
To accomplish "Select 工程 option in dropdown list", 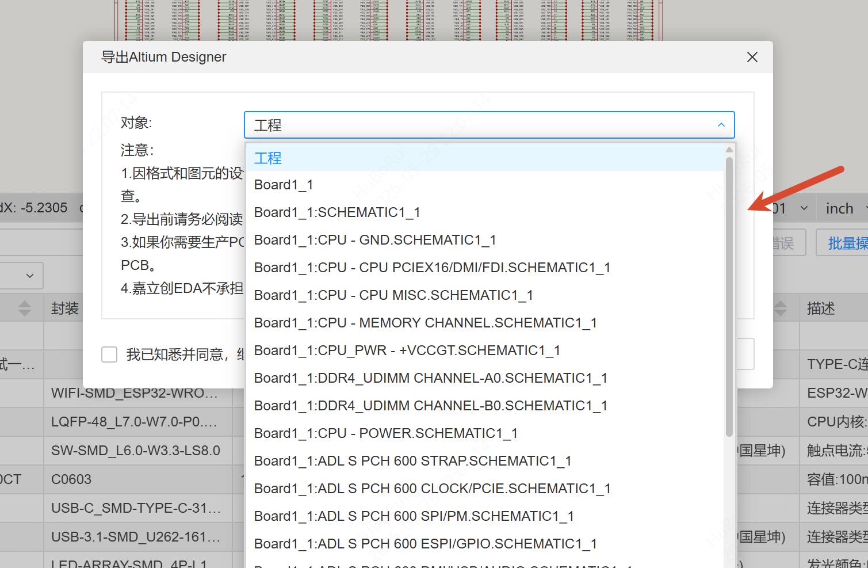I will coord(484,158).
